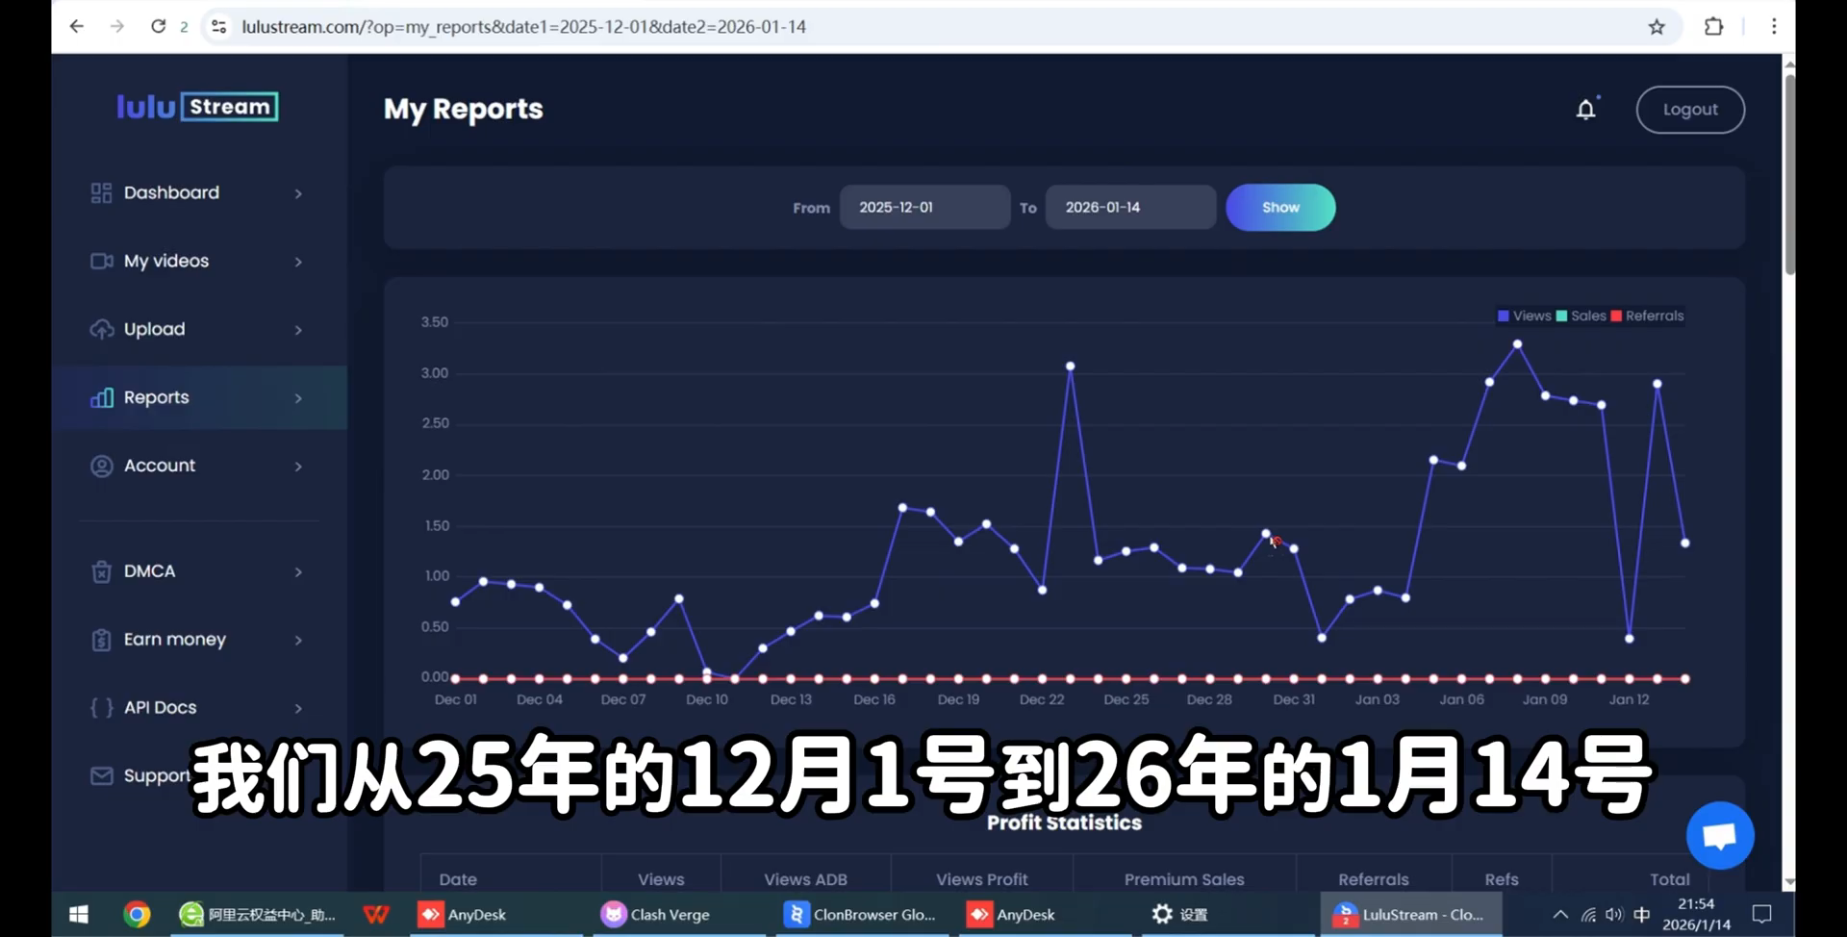
Task: Expand Upload chevron
Action: tap(298, 331)
